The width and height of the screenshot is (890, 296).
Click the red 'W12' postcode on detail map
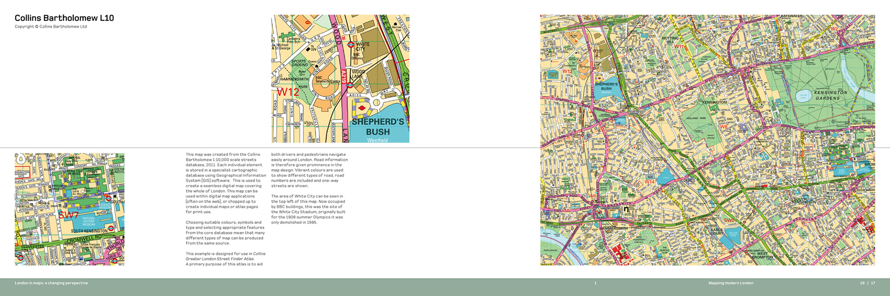[288, 92]
